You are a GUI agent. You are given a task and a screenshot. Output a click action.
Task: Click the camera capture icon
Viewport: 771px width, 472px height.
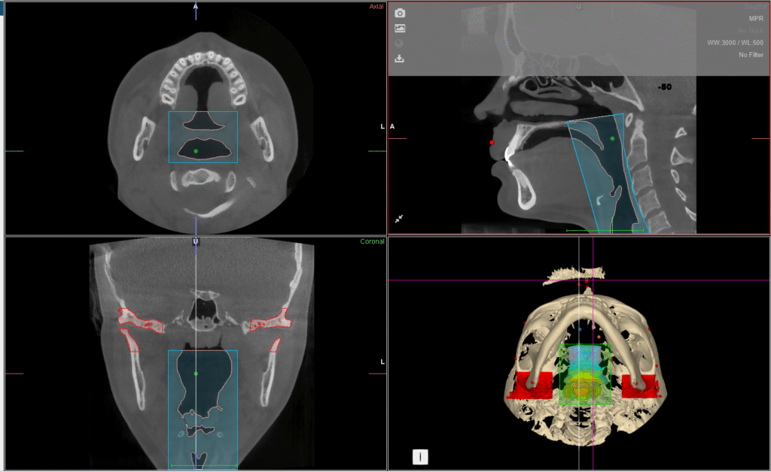400,14
